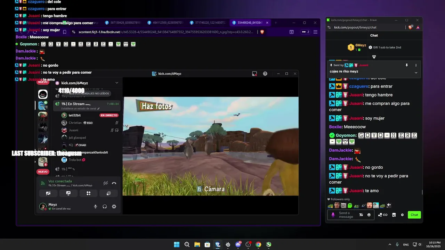Open site settings icon in Kick chat address bar
The height and width of the screenshot is (250, 445).
pos(329,27)
